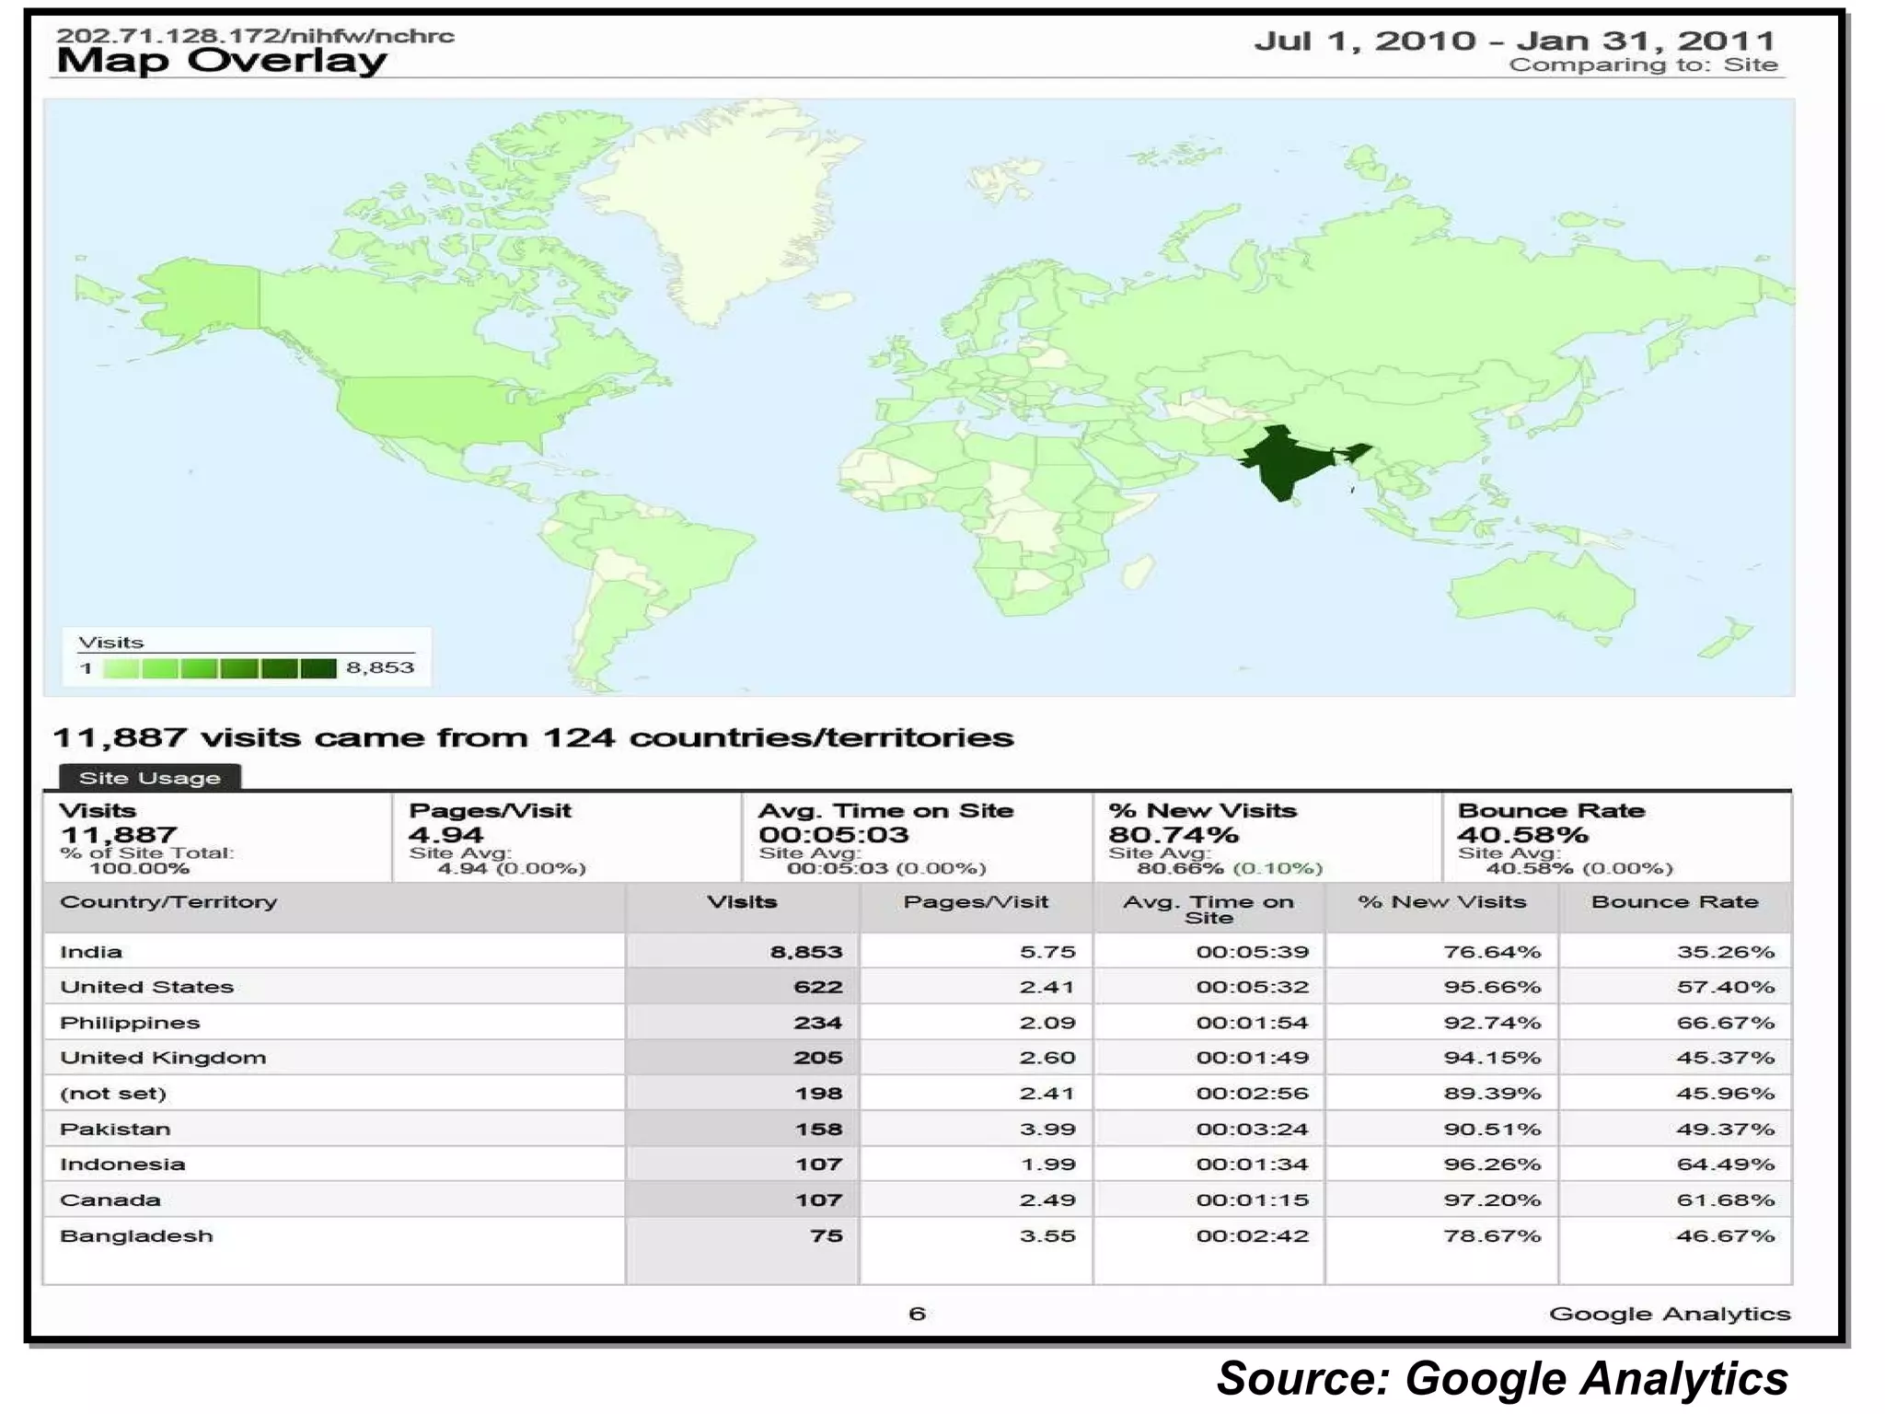Click the summary Bounce Rate 40.58%
Image resolution: width=1885 pixels, height=1414 pixels.
[1617, 838]
